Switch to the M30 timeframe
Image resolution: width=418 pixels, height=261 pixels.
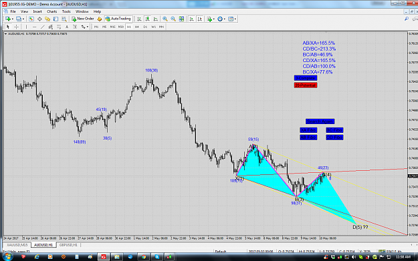121,27
